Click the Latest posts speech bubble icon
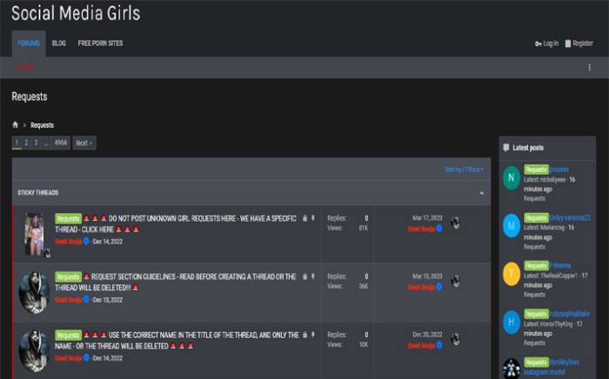The height and width of the screenshot is (379, 609). tap(506, 148)
